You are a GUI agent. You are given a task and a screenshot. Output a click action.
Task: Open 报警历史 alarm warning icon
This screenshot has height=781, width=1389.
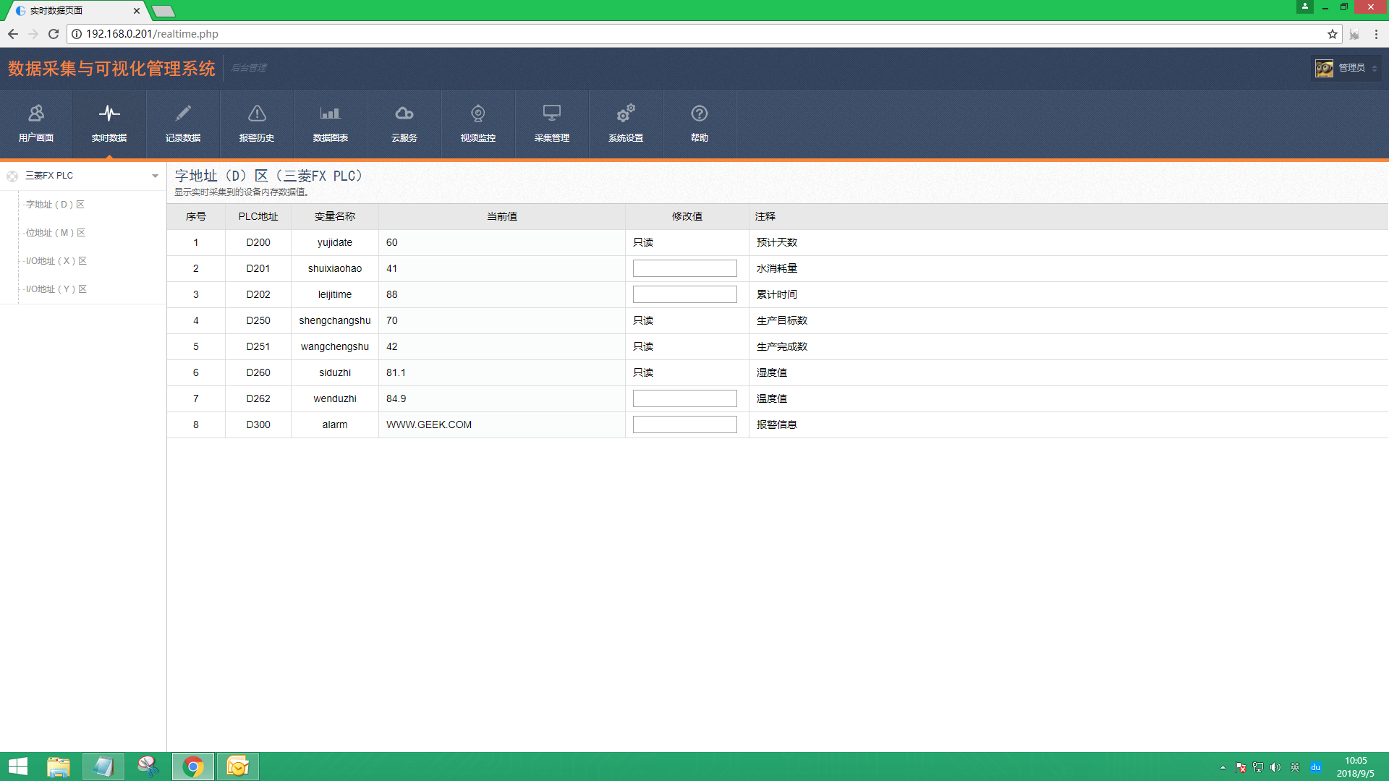[x=257, y=114]
